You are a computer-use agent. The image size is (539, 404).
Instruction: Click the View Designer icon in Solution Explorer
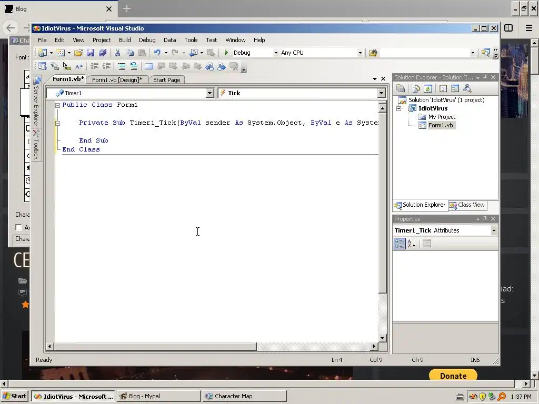coord(455,88)
